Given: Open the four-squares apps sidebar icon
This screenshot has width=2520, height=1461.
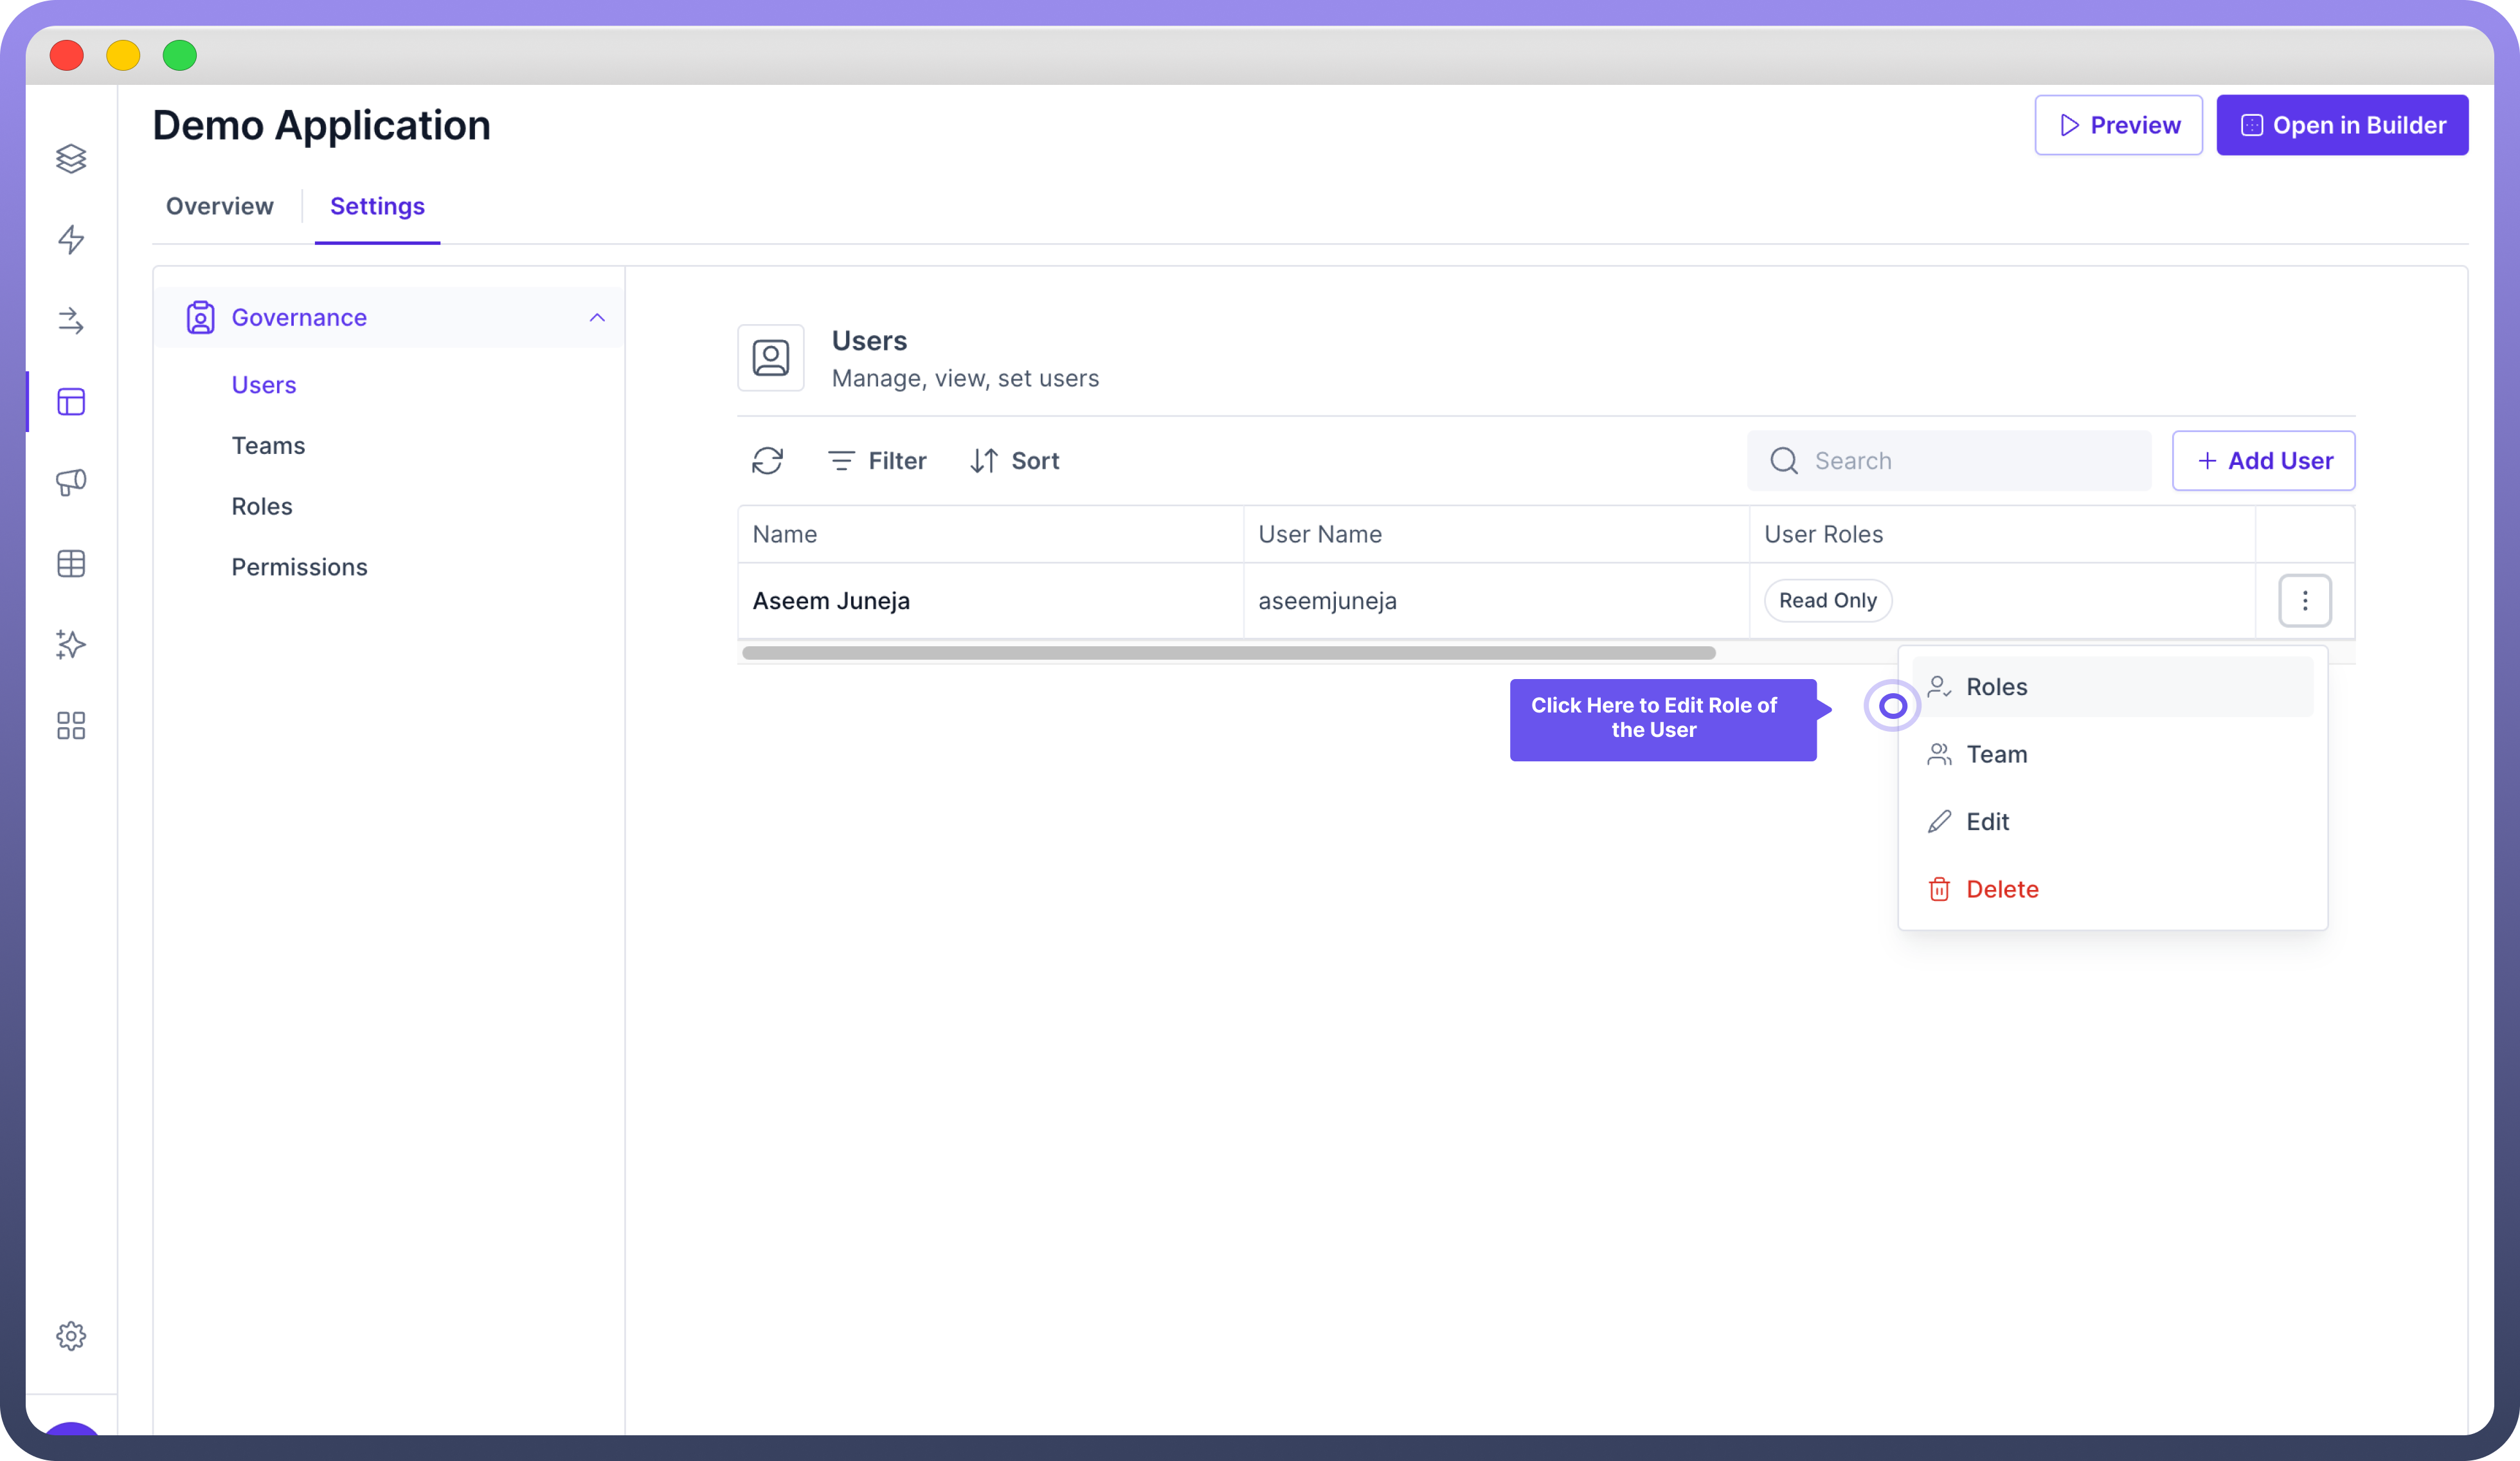Looking at the screenshot, I should click(71, 725).
